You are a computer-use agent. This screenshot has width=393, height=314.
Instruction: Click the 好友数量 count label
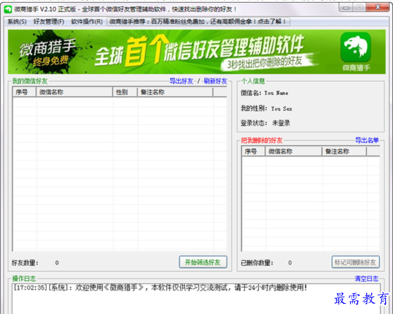[x=25, y=263]
